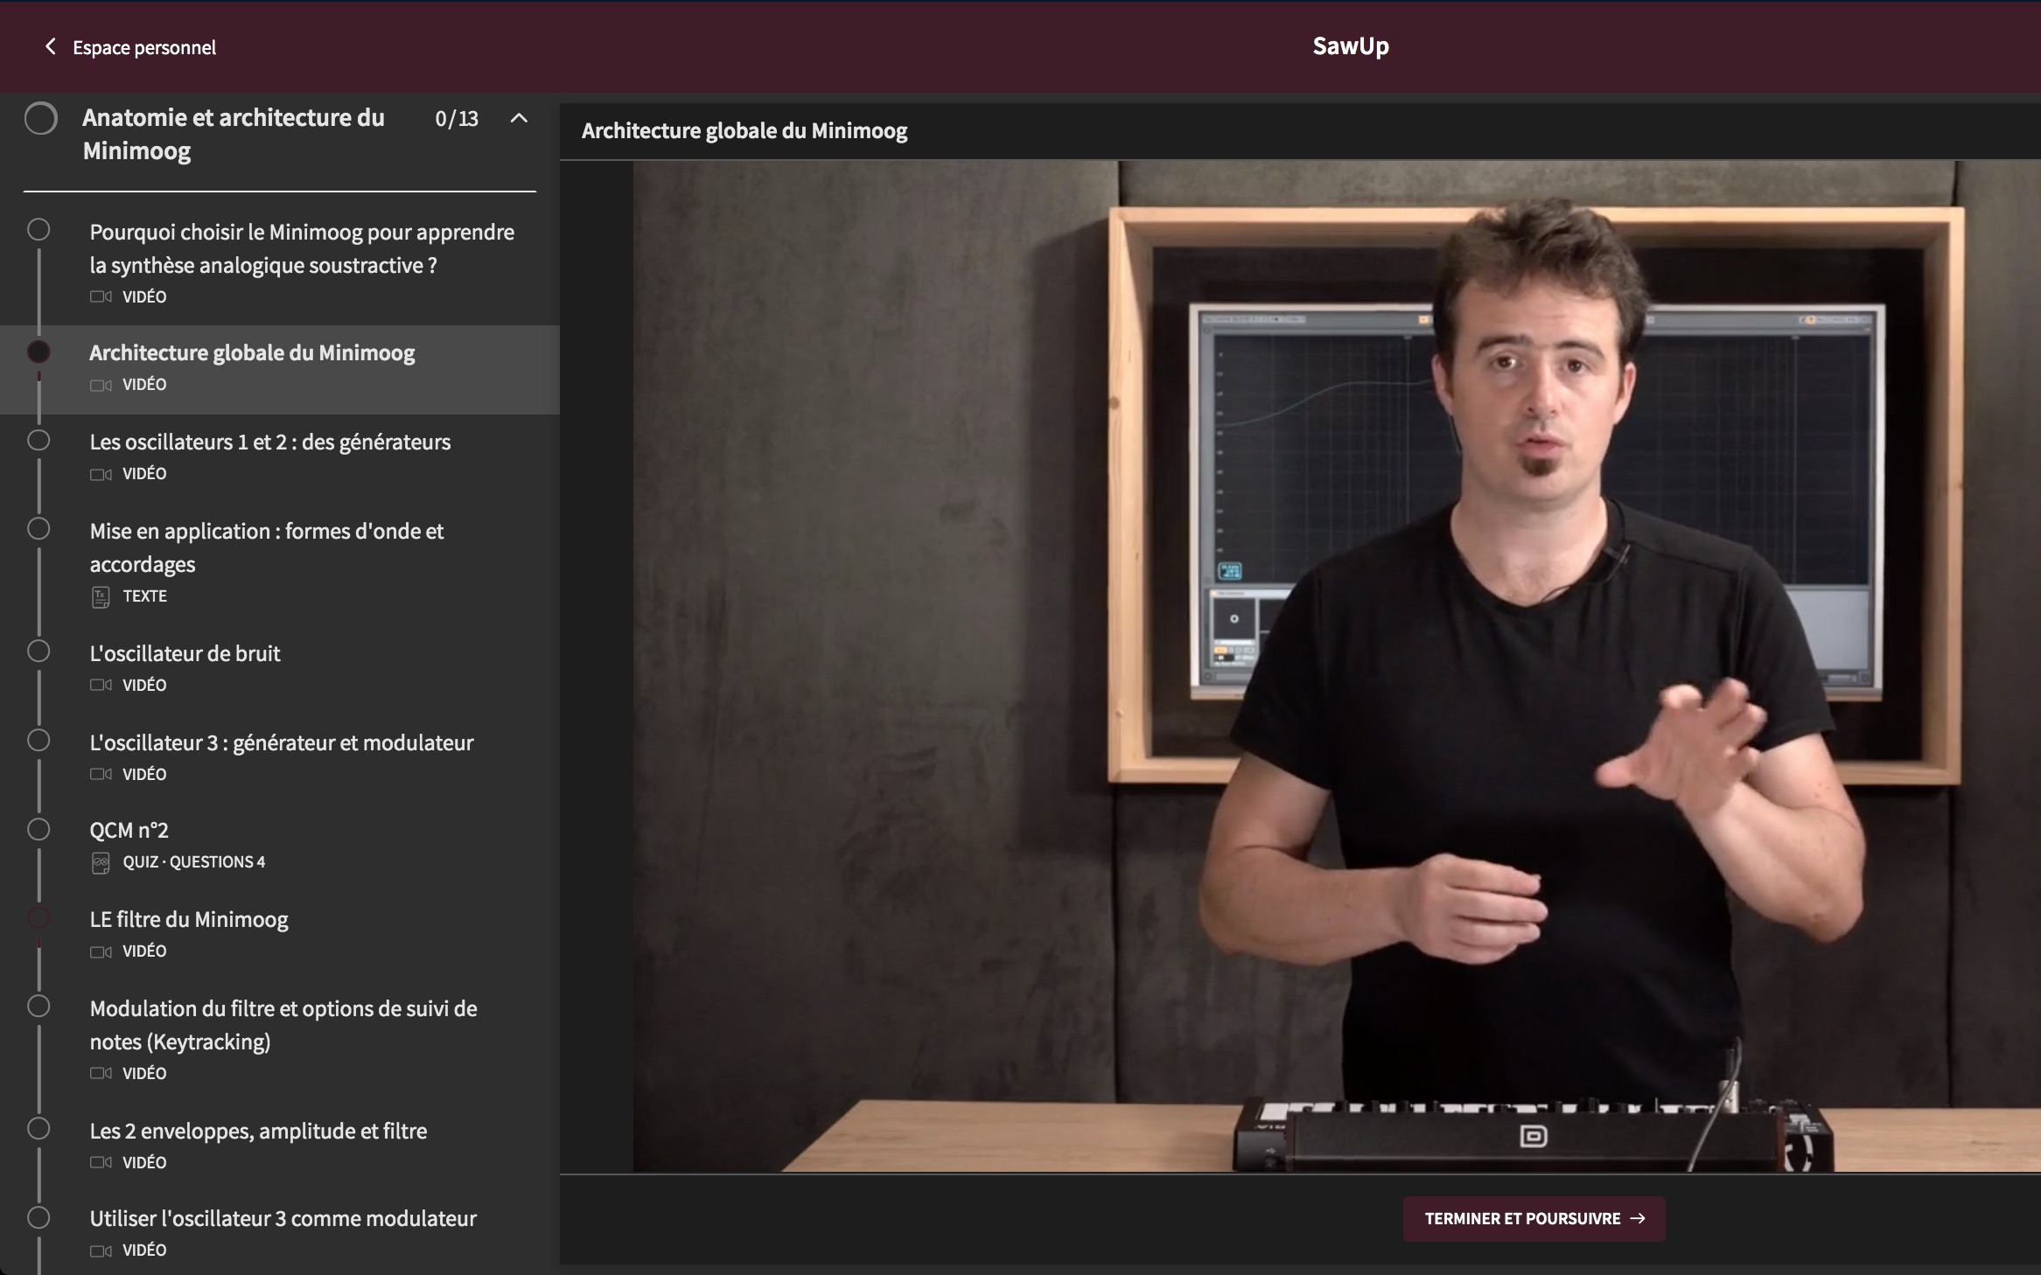Image resolution: width=2041 pixels, height=1275 pixels.
Task: Open the QCM n°2 quiz
Action: tap(129, 831)
